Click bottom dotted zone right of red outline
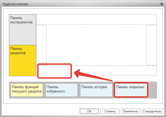166x117 pixels. tap(114, 70)
